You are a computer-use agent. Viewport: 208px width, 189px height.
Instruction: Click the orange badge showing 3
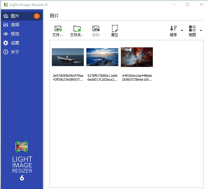[x=37, y=16]
